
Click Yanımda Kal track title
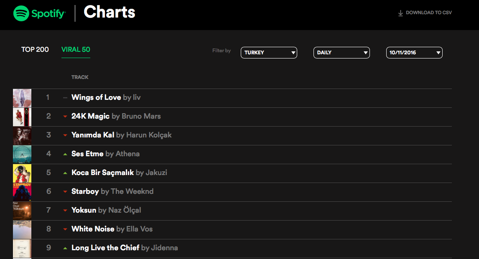pyautogui.click(x=93, y=135)
